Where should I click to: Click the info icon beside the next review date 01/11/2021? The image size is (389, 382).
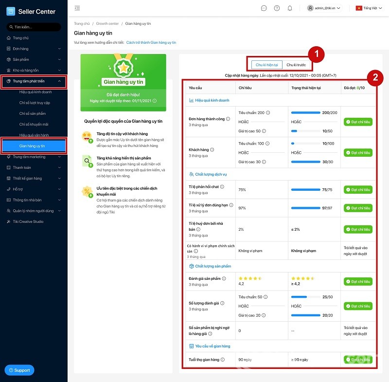[155, 101]
